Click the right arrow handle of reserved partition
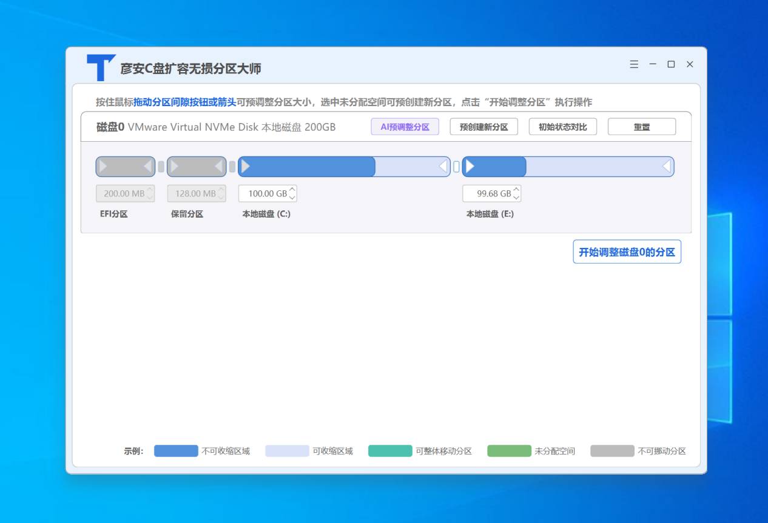 tap(219, 166)
